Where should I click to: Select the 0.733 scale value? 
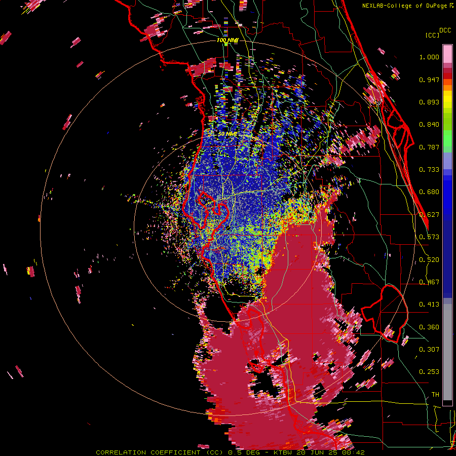pos(429,170)
